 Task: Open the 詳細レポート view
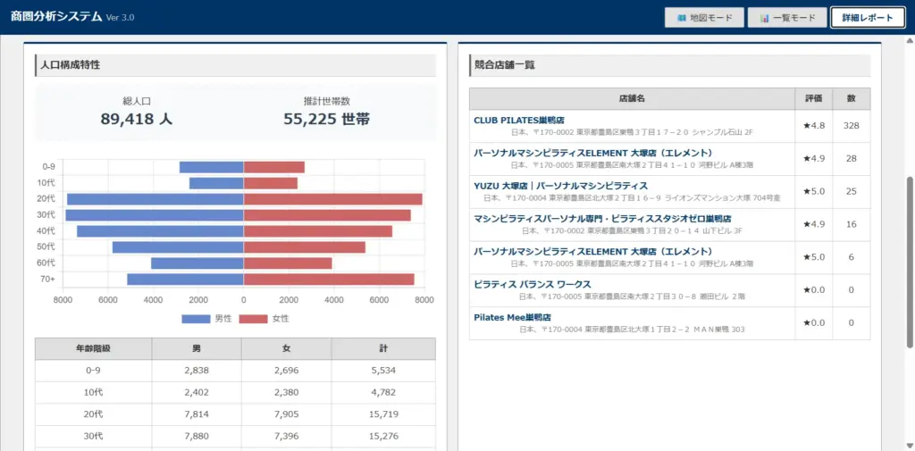pos(867,18)
